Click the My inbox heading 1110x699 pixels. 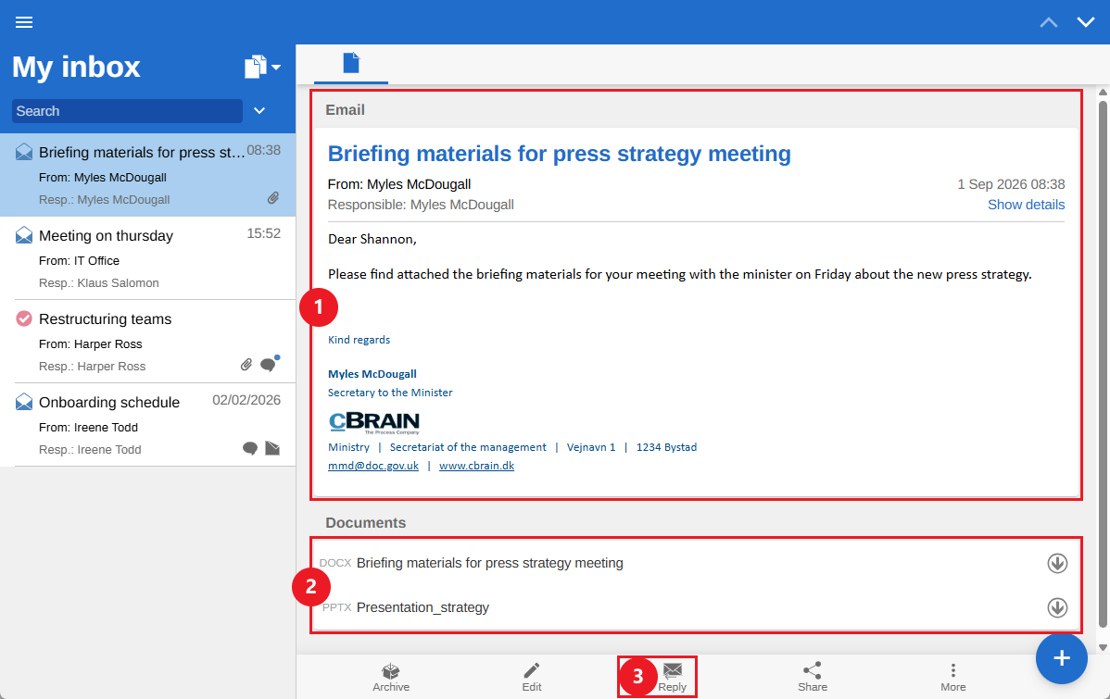(77, 68)
